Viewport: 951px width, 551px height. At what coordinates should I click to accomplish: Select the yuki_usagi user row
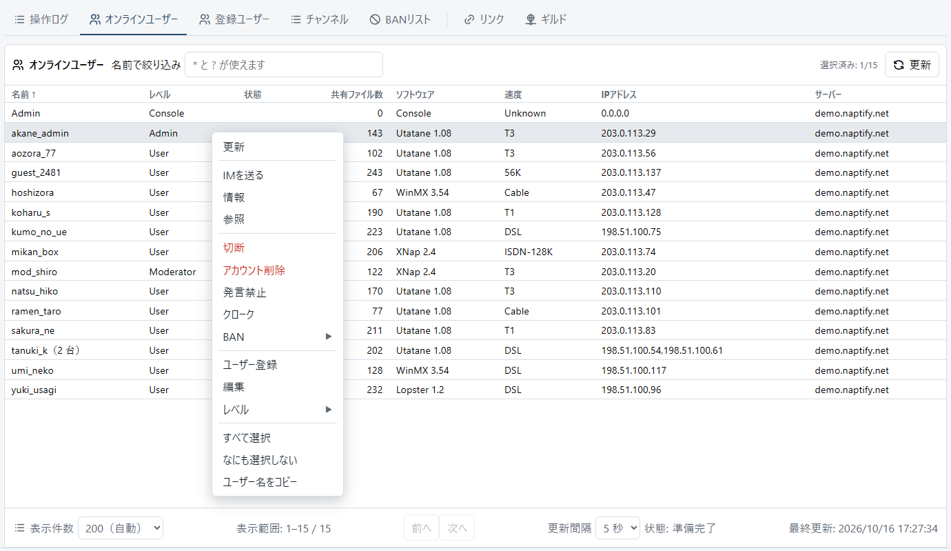click(x=475, y=390)
